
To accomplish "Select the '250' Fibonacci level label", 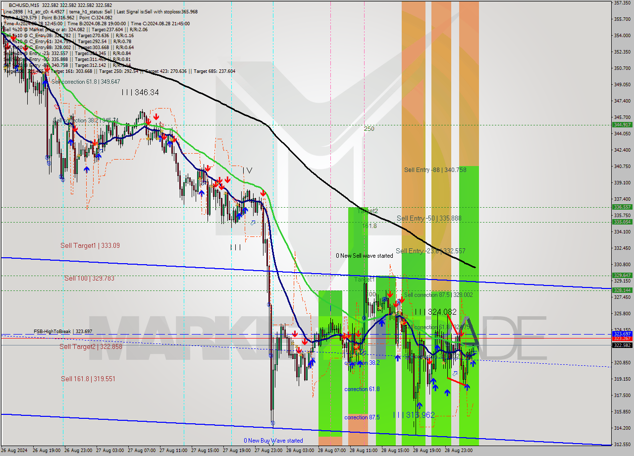I will (369, 128).
